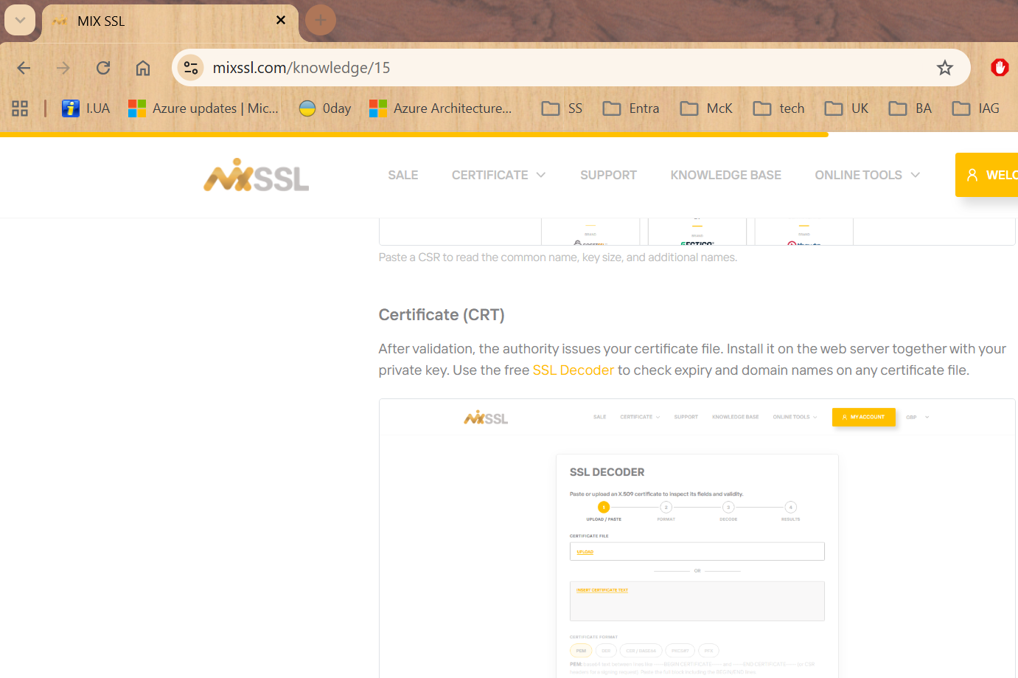Image resolution: width=1018 pixels, height=678 pixels.
Task: Select the MIX SSL tab
Action: pos(170,21)
